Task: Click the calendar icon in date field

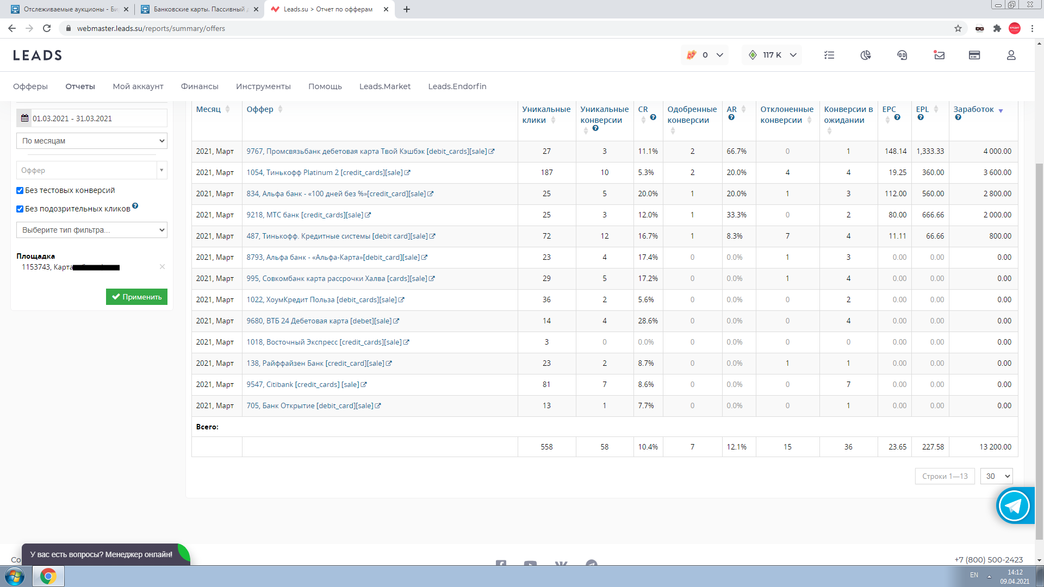Action: 24,118
